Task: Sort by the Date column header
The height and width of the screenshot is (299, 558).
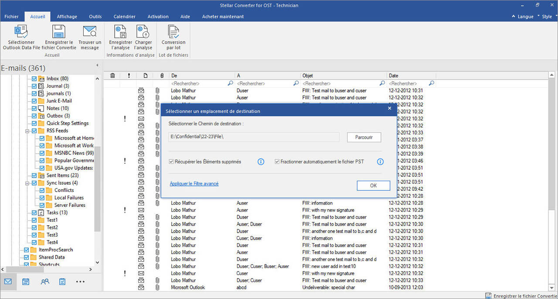Action: (x=411, y=76)
